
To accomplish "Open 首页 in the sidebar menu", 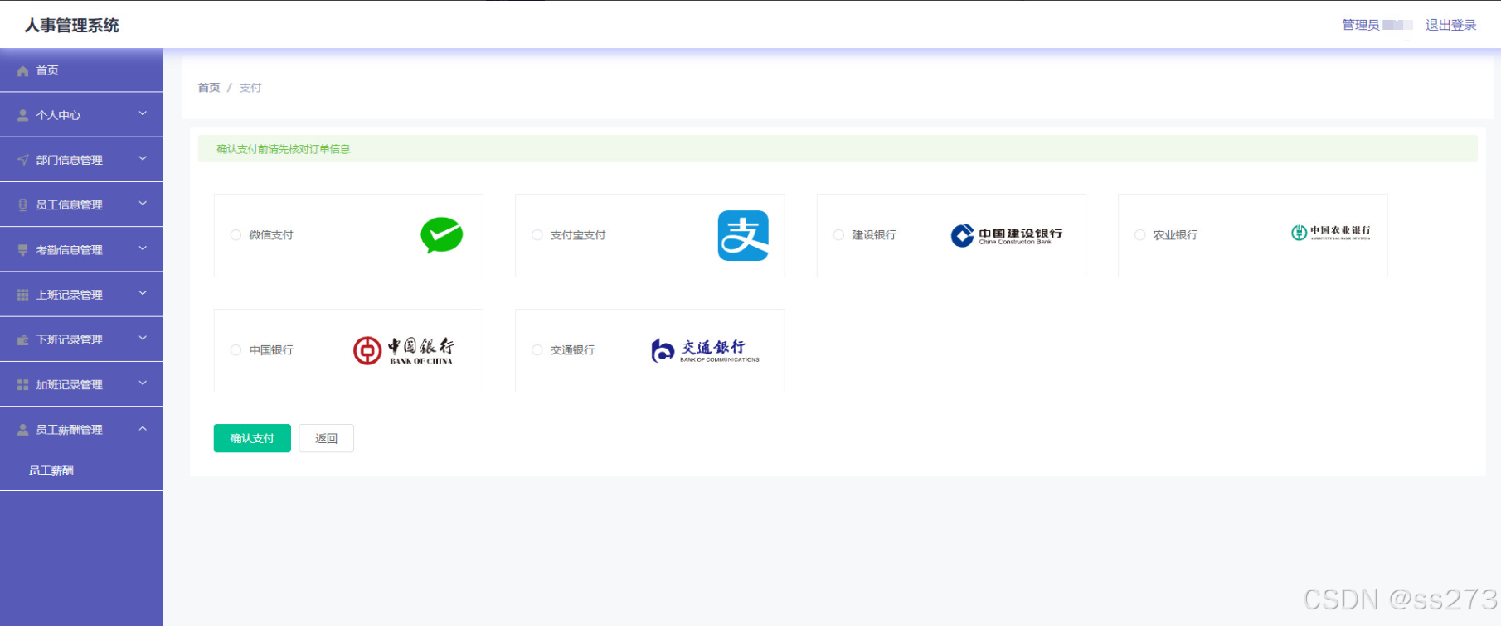I will pyautogui.click(x=81, y=70).
